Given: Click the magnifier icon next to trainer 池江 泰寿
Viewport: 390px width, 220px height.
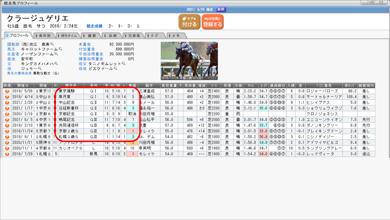Looking at the screenshot, I should click(52, 45).
